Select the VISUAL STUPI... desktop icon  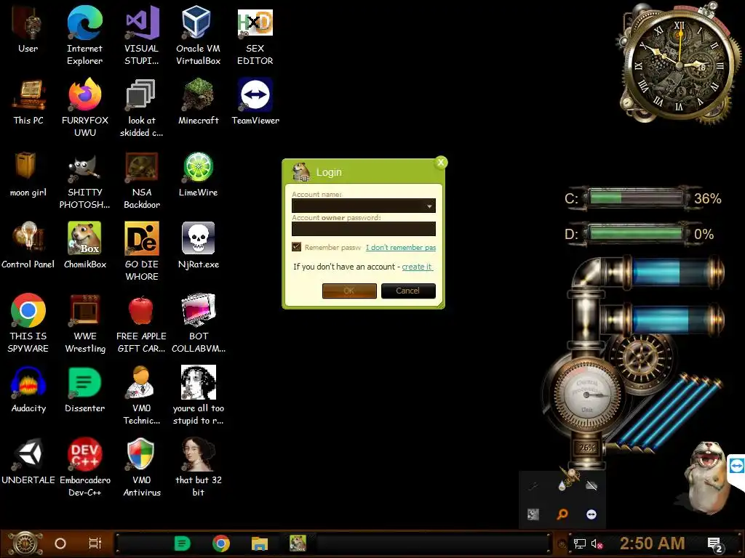(x=142, y=36)
